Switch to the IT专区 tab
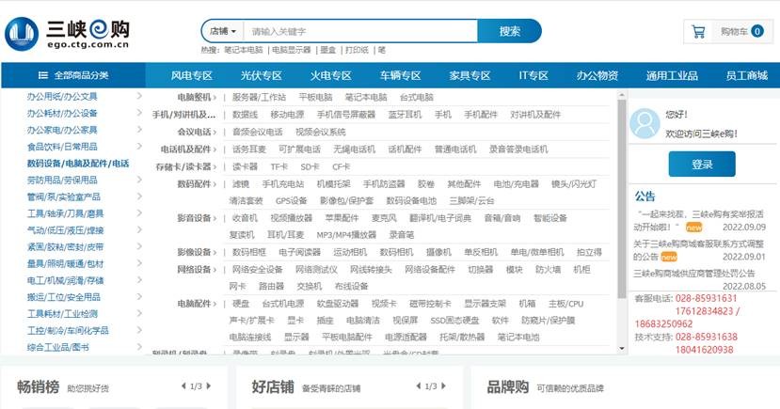The image size is (780, 409). point(533,75)
